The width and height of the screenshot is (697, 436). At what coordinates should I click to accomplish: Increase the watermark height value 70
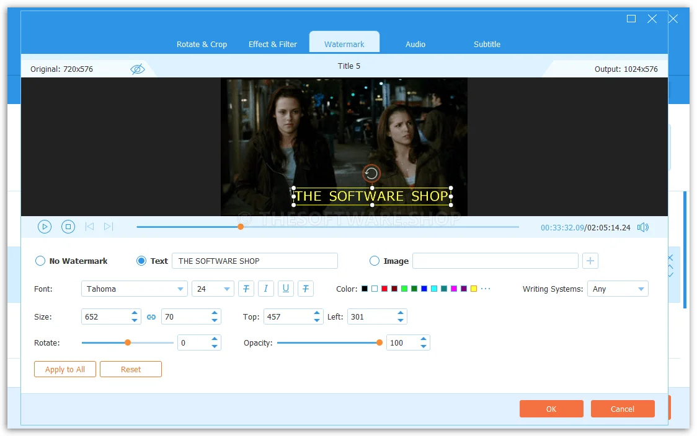coord(215,313)
